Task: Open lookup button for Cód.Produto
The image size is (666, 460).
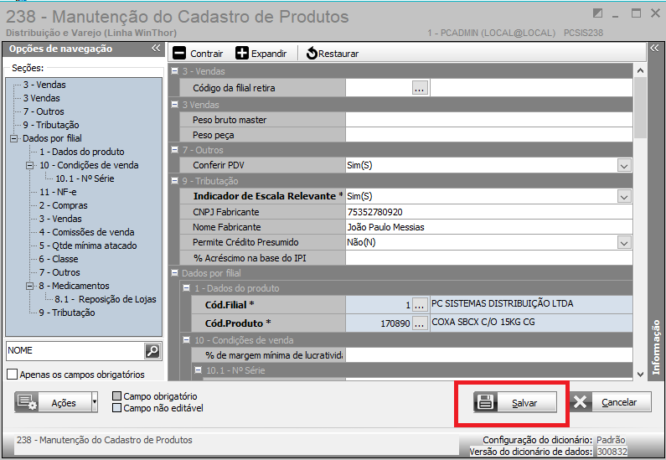Action: pos(420,323)
